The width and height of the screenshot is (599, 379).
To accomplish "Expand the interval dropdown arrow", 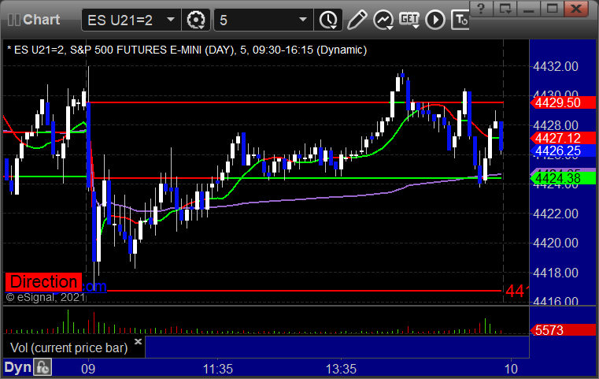I will click(x=303, y=20).
